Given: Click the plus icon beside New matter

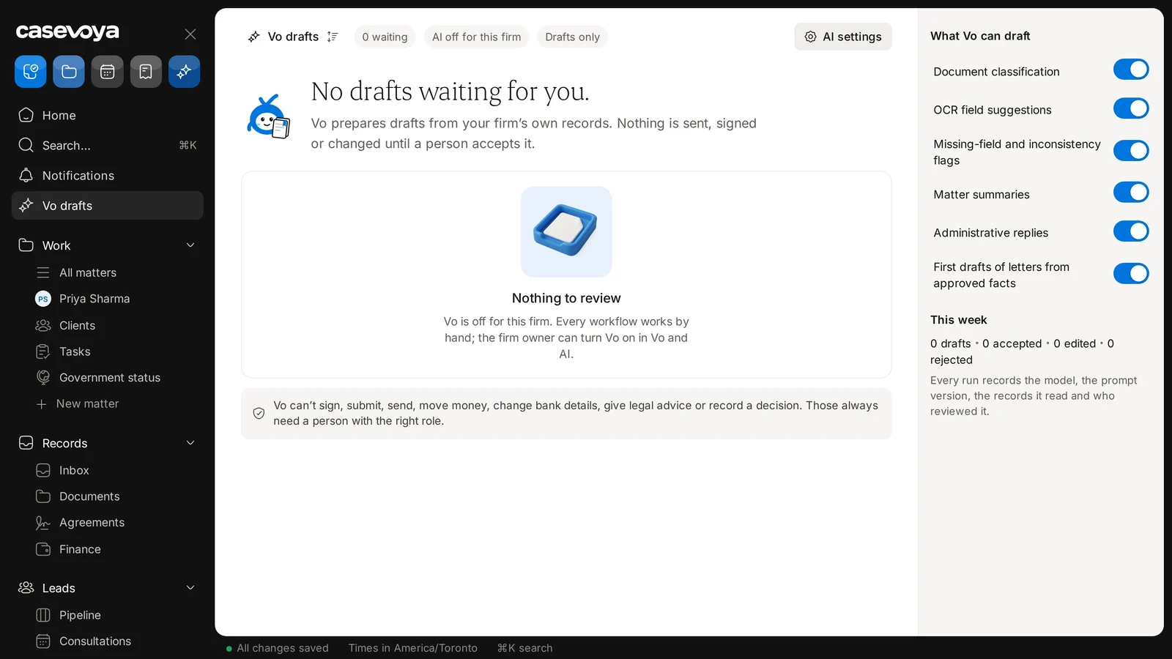Looking at the screenshot, I should [42, 404].
